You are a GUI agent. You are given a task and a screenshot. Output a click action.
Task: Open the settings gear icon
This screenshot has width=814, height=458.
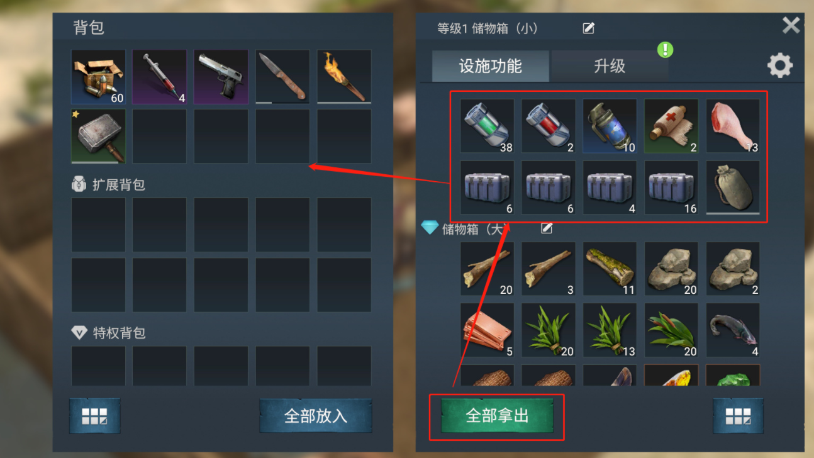tap(780, 65)
